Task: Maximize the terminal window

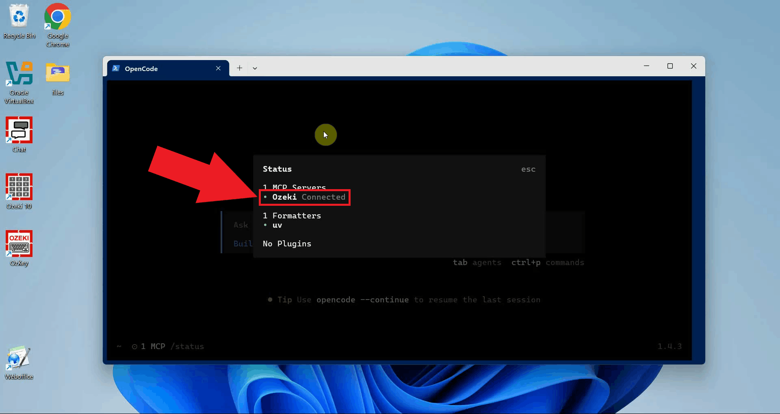Action: [x=670, y=66]
